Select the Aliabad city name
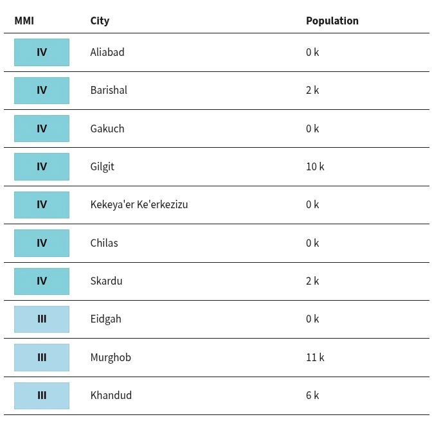 [x=107, y=52]
